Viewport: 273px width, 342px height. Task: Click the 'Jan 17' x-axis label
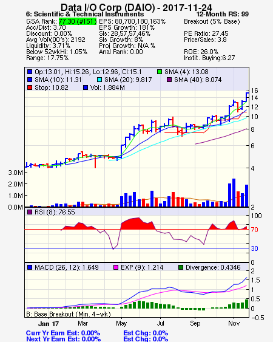point(49,324)
